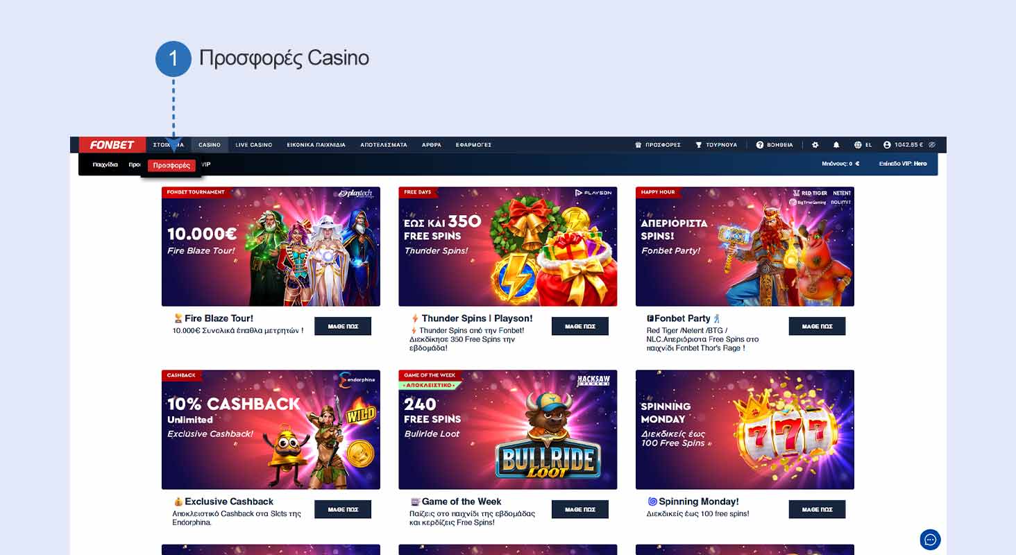Screen dimensions: 1016x555
Task: Open the notifications bell
Action: (x=836, y=145)
